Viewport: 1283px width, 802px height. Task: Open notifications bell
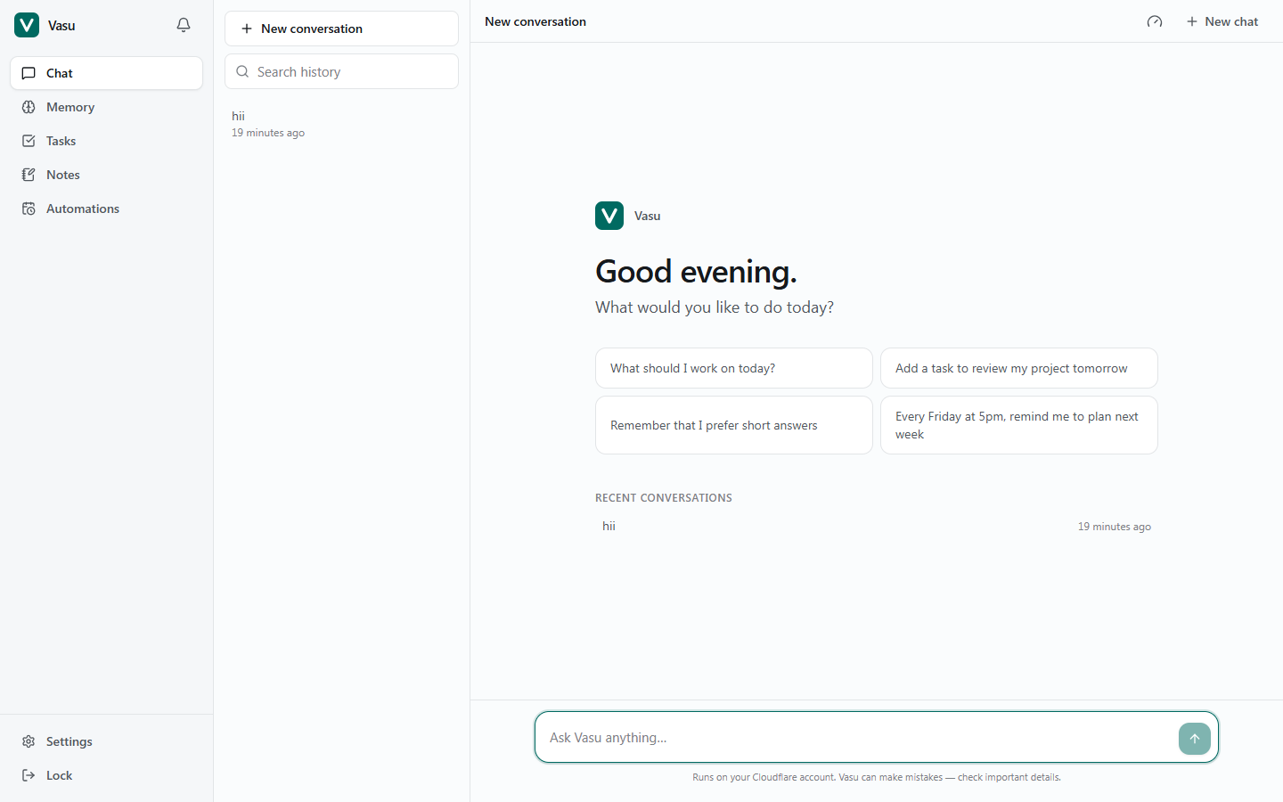184,25
